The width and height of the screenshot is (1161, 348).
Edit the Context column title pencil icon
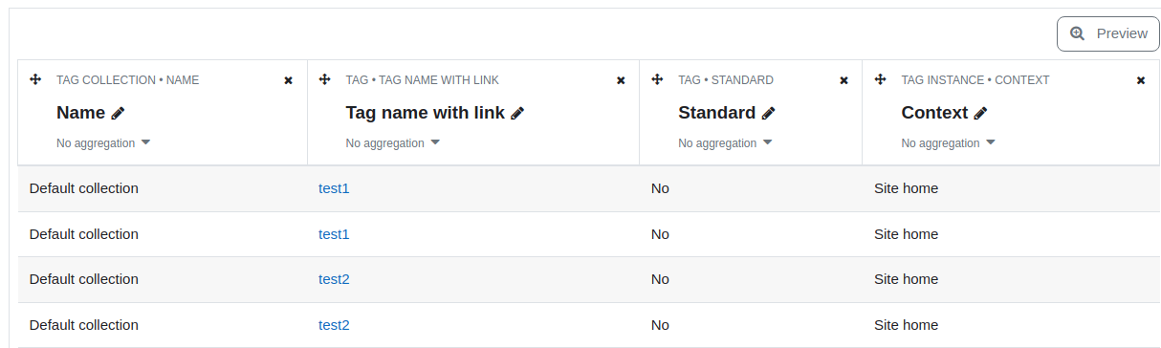(980, 113)
